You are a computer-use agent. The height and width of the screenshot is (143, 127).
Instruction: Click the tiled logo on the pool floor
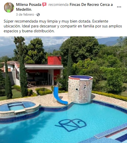[x=71, y=125]
